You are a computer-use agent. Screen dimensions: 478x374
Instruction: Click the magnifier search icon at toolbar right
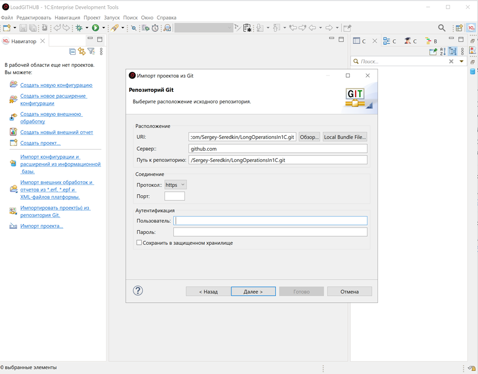pyautogui.click(x=441, y=28)
